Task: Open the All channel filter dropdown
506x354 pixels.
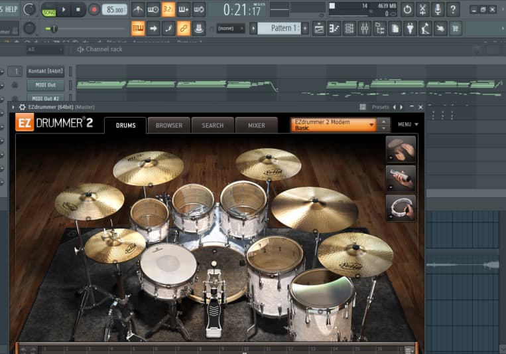Action: (x=45, y=49)
